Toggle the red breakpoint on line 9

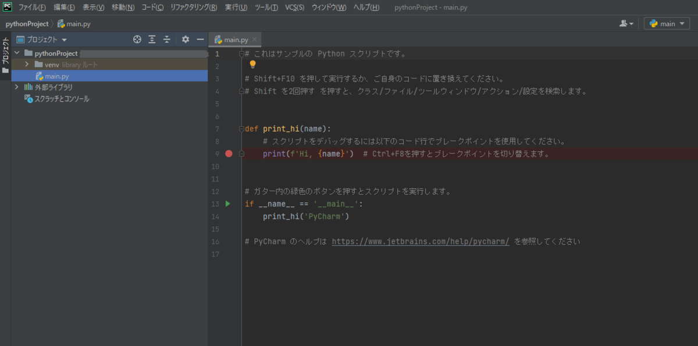click(x=229, y=154)
